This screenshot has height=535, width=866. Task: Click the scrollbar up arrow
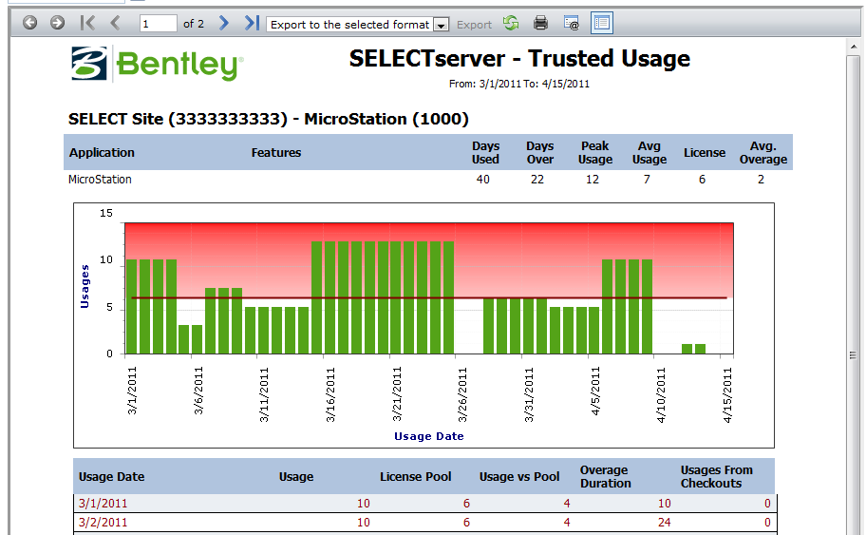pos(854,47)
